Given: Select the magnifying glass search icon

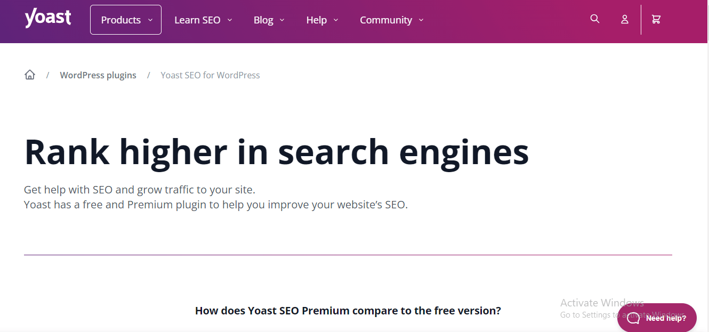Looking at the screenshot, I should click(x=594, y=19).
